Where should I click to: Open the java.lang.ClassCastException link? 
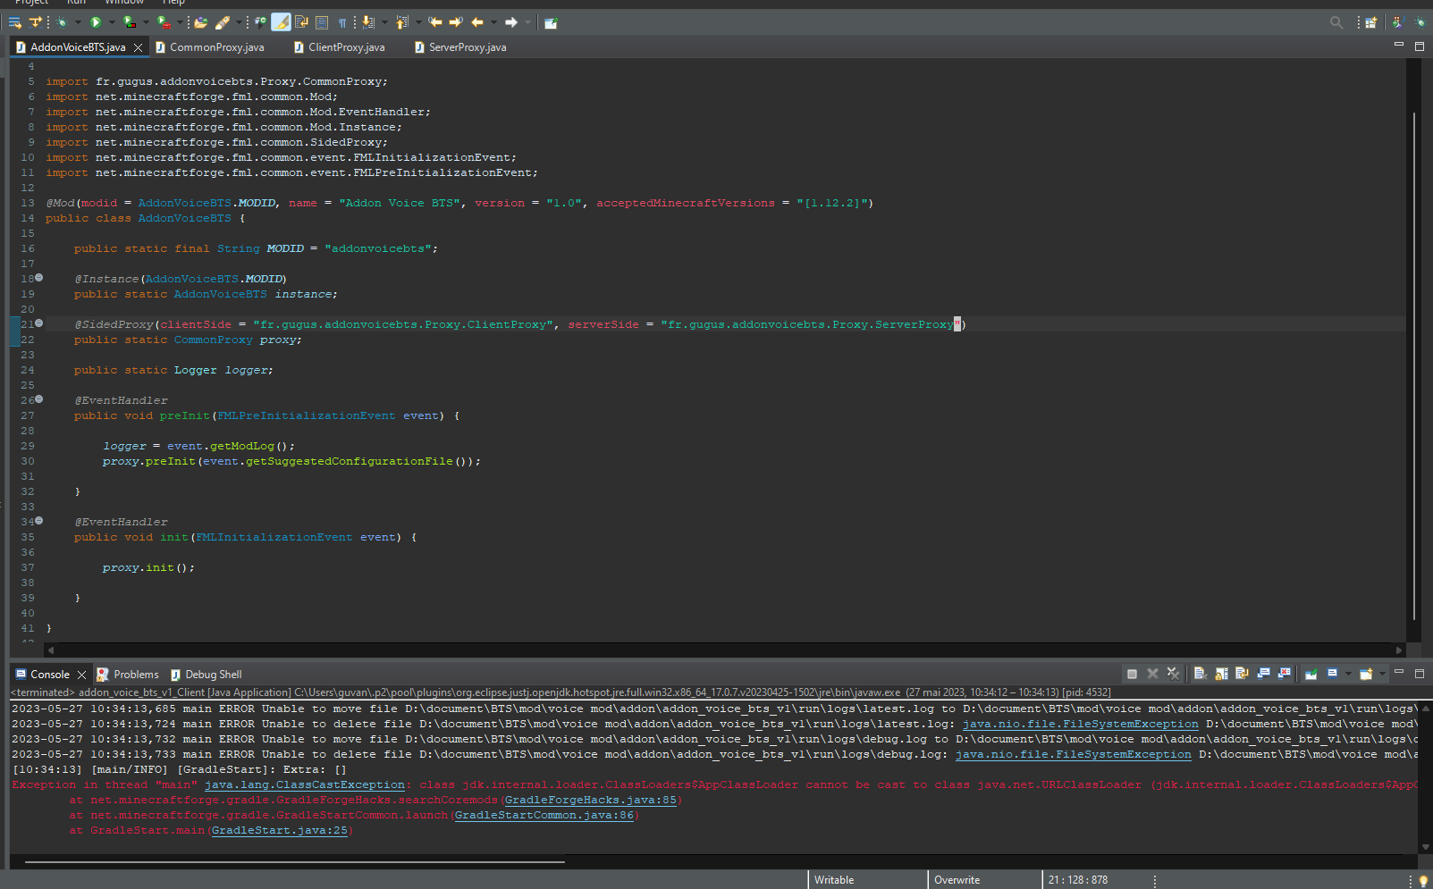click(x=304, y=784)
